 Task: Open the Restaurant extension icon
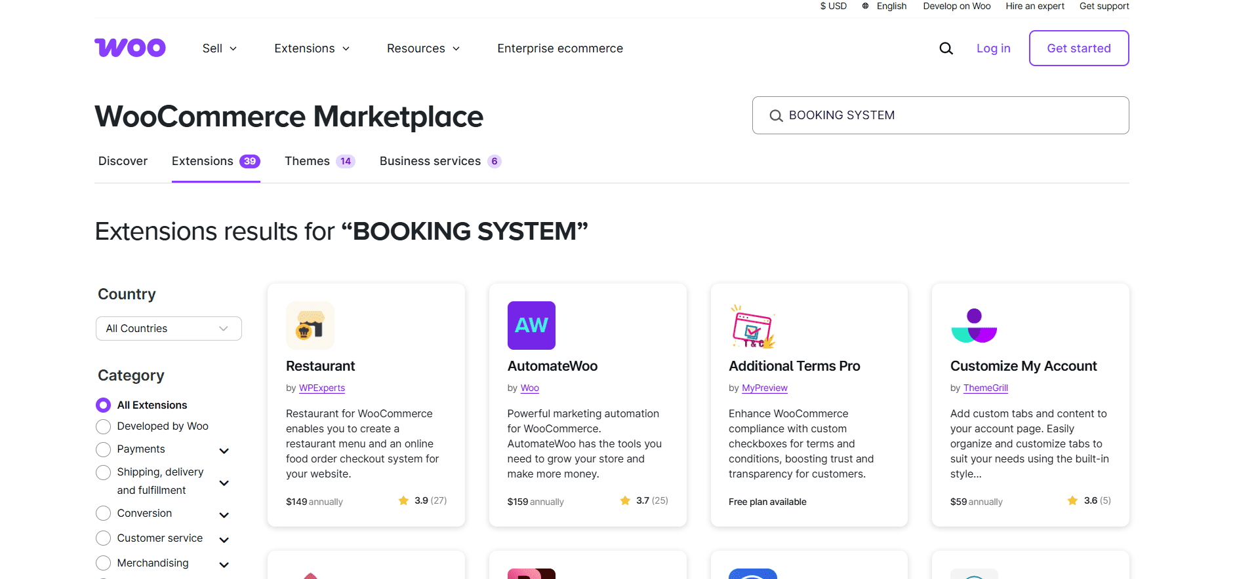[310, 326]
